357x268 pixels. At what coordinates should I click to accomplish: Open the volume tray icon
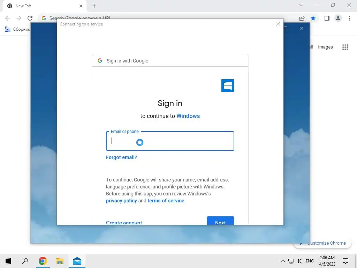299,261
